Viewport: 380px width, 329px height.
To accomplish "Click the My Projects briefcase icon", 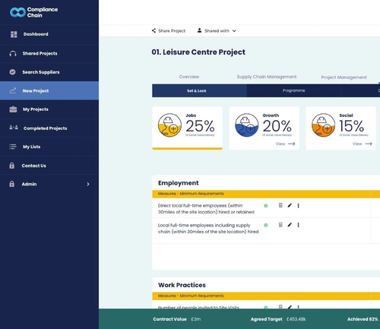I will click(x=13, y=109).
